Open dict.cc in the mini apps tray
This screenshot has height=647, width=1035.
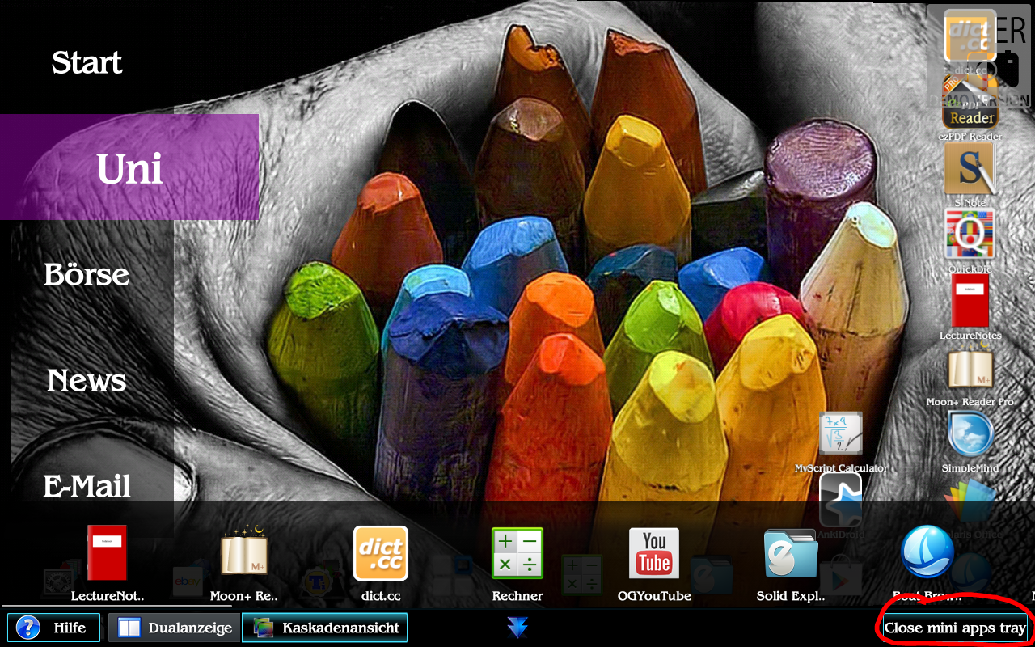381,553
